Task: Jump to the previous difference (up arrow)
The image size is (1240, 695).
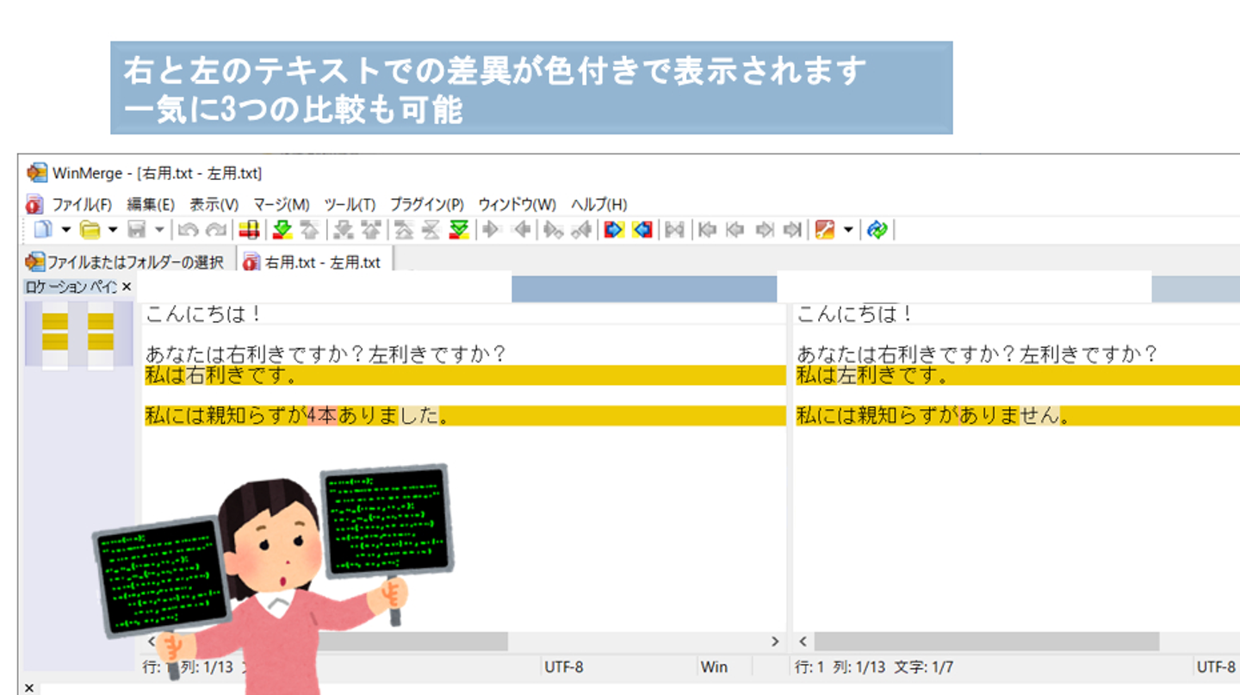Action: 310,230
